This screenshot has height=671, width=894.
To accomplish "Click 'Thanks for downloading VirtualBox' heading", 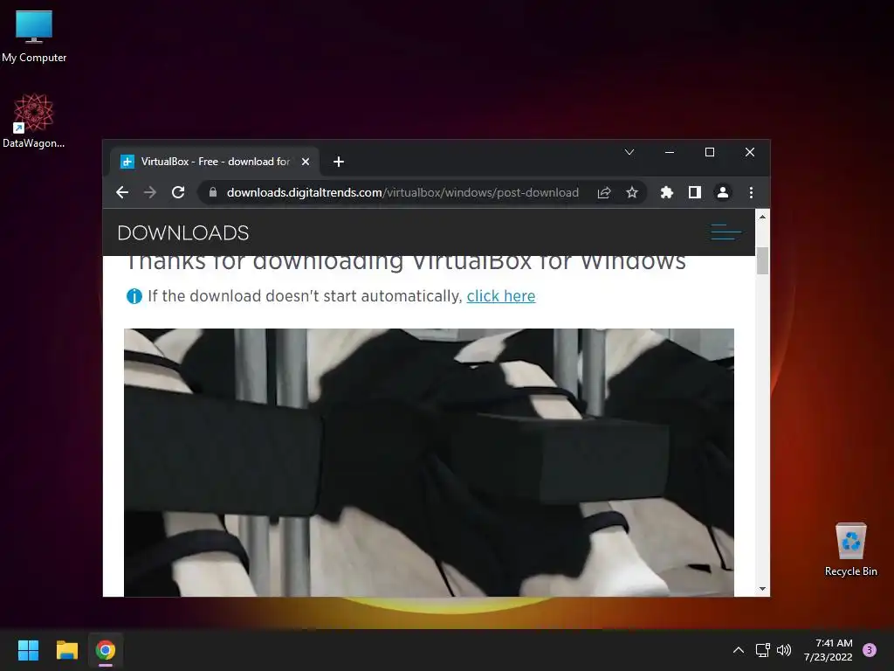I will tap(405, 262).
